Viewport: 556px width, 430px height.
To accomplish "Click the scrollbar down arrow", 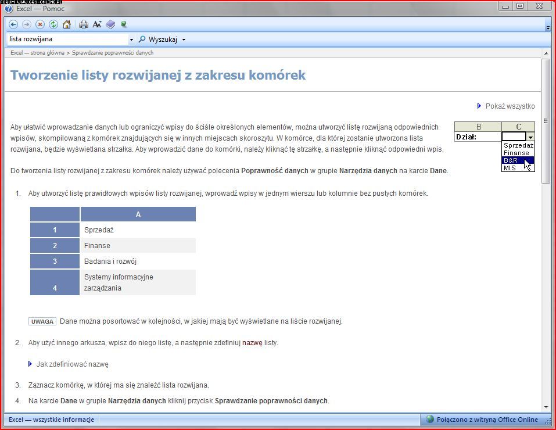I will click(546, 407).
